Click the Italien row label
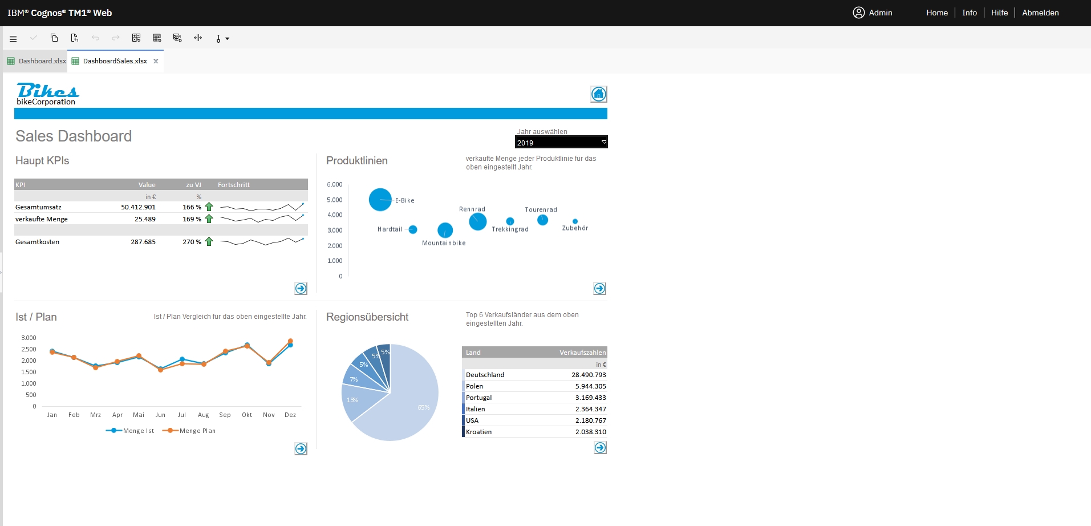Viewport: 1091px width, 526px height. [476, 409]
